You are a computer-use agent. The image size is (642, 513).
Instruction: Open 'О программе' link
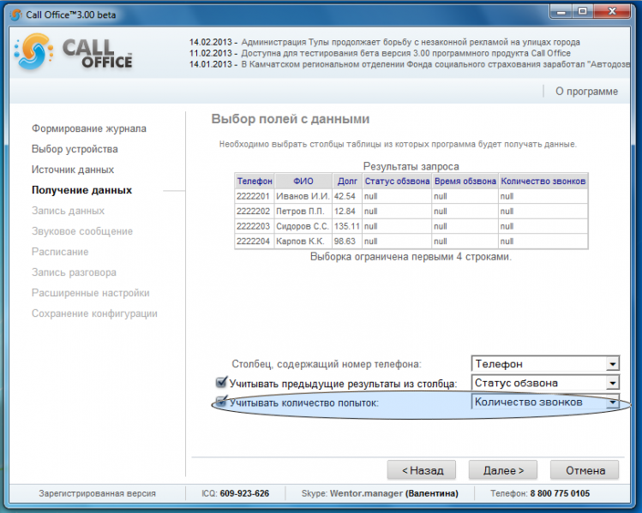click(x=586, y=92)
